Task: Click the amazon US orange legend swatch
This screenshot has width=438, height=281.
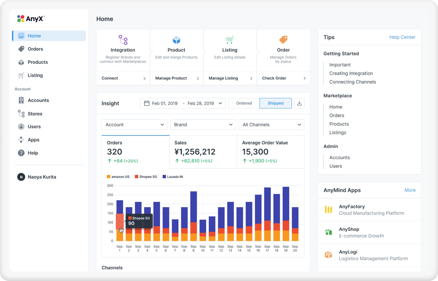Action: (x=108, y=177)
